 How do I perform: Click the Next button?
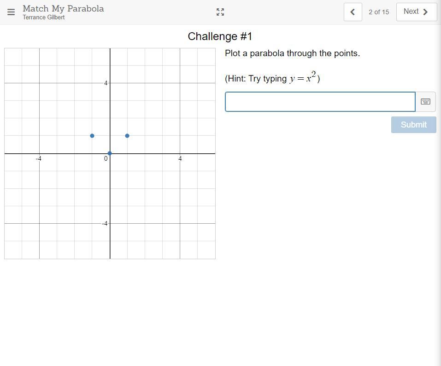[x=416, y=12]
